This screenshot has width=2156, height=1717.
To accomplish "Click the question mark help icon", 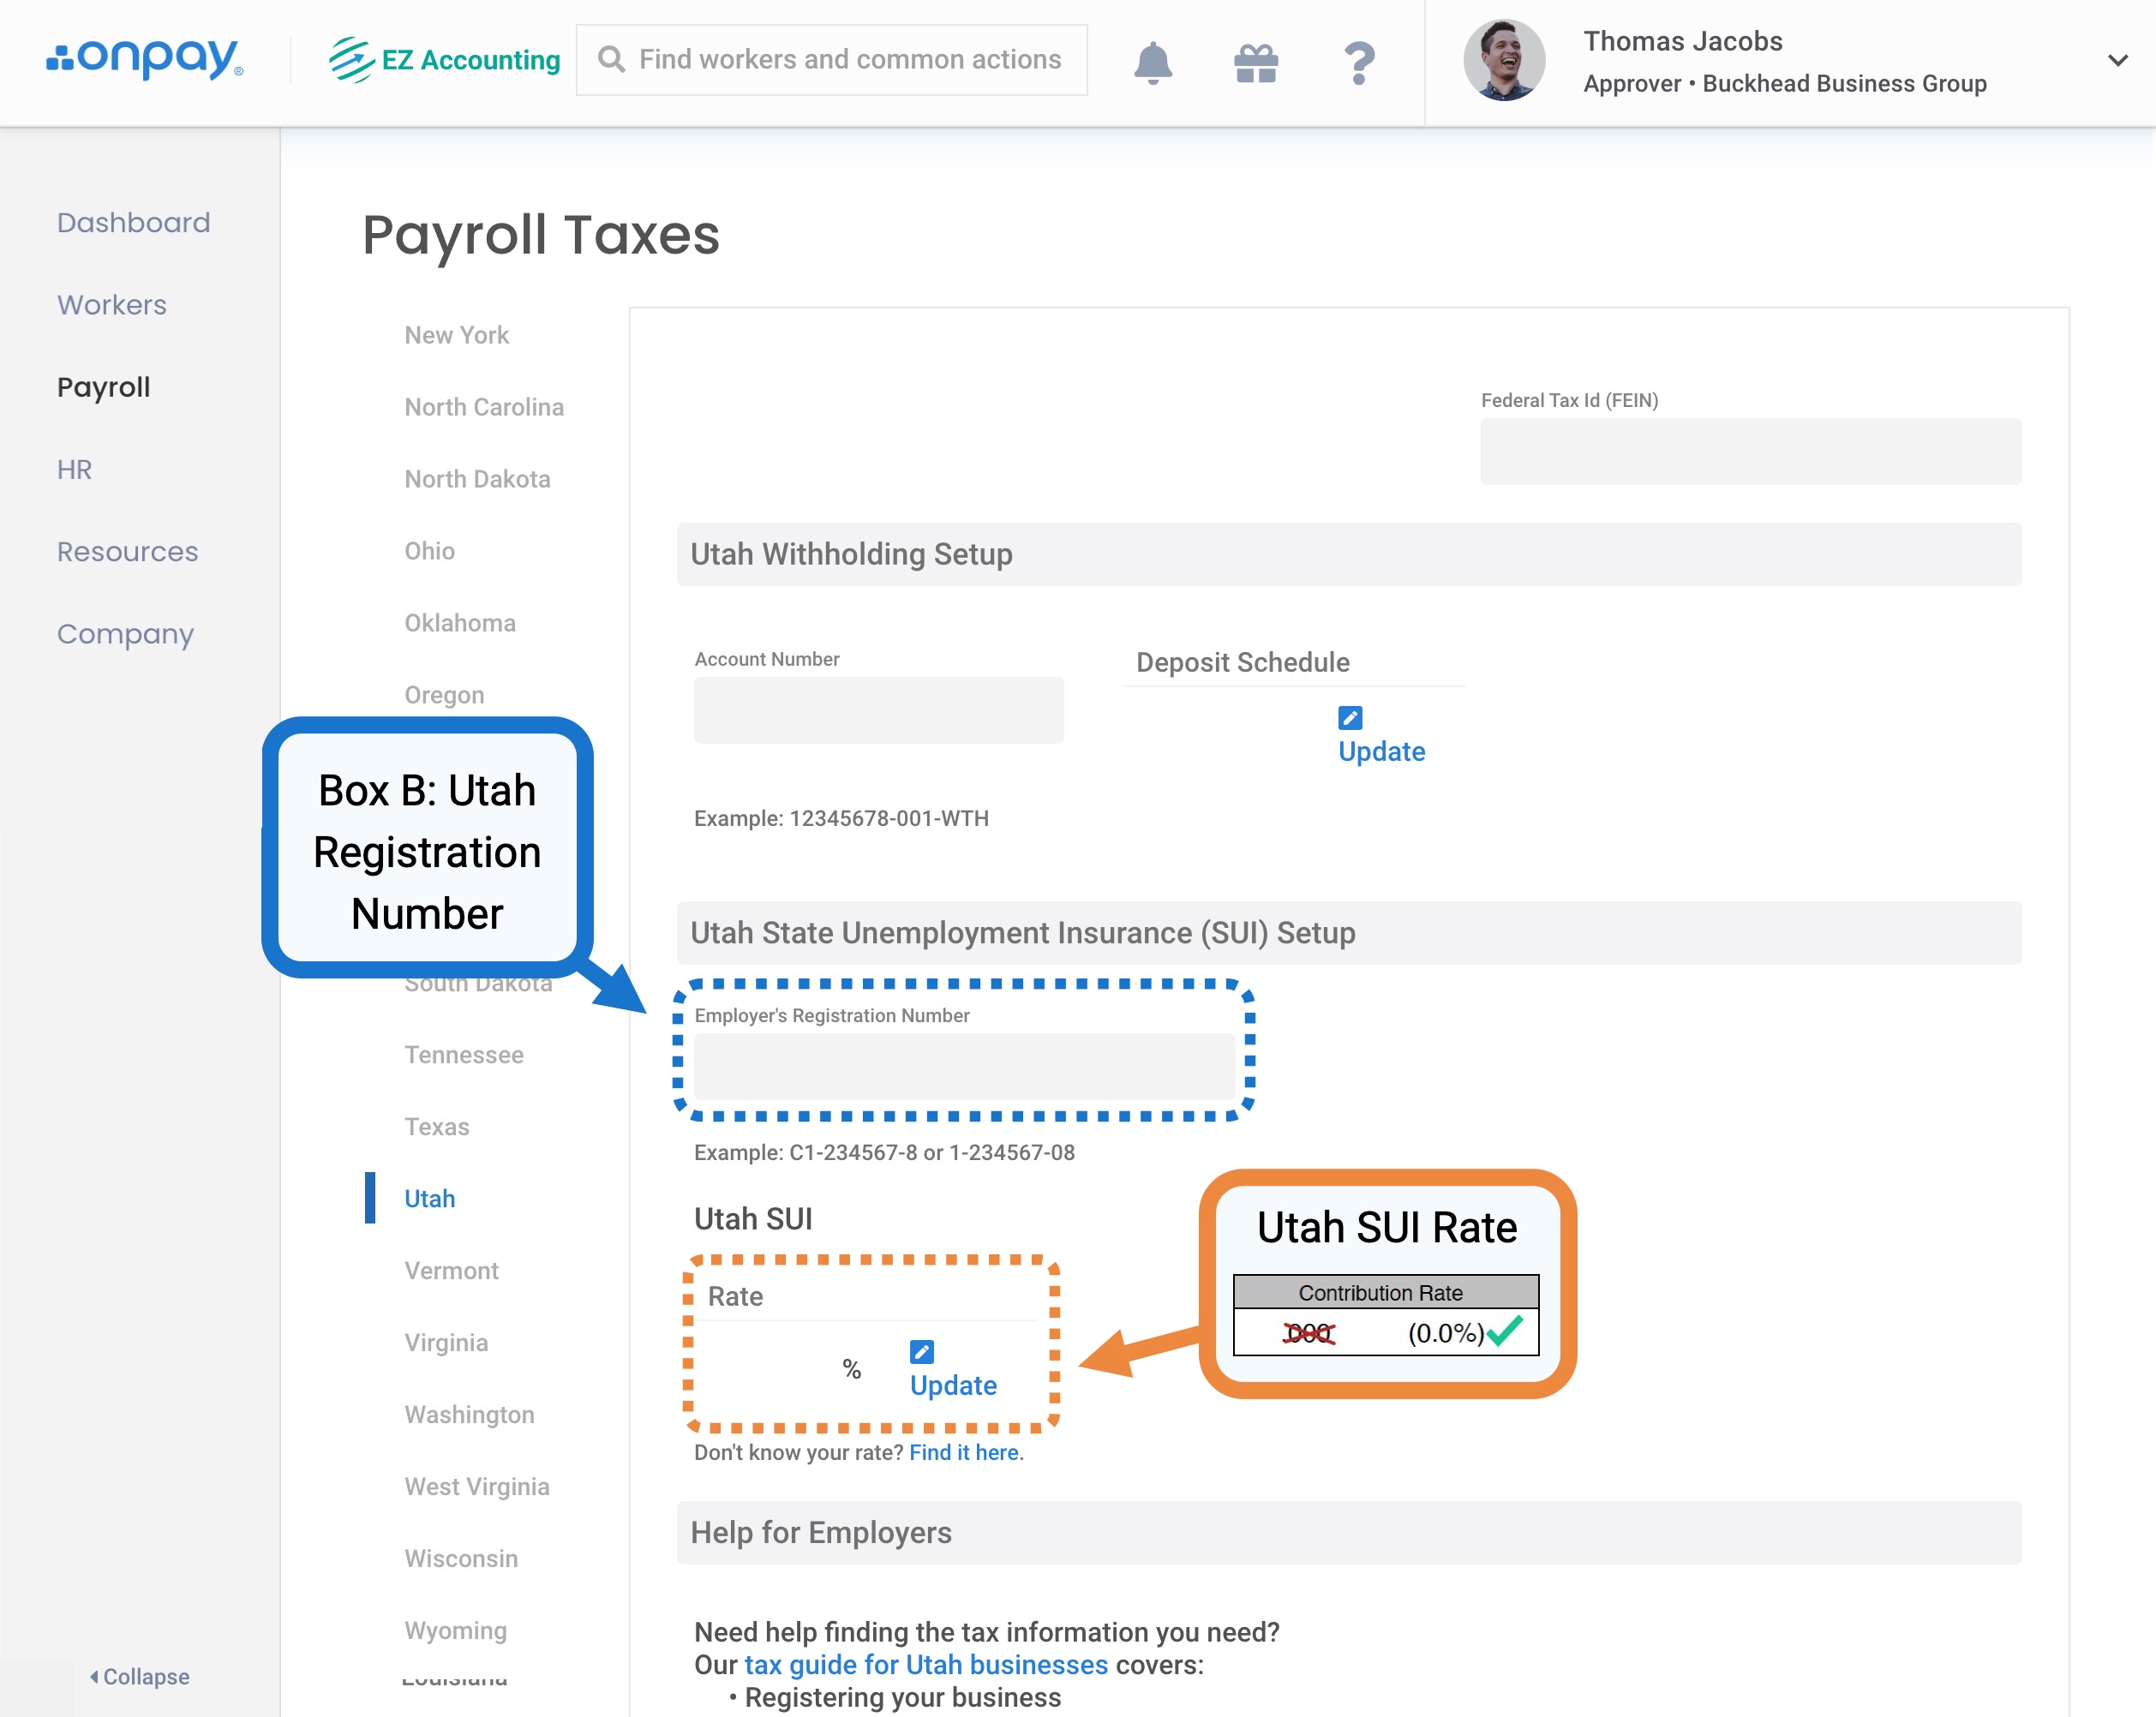I will pos(1358,62).
